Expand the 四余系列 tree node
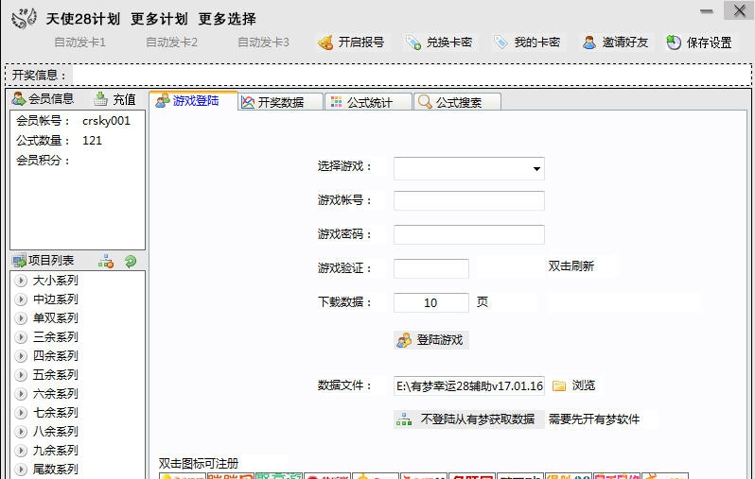This screenshot has width=755, height=479. (x=20, y=356)
